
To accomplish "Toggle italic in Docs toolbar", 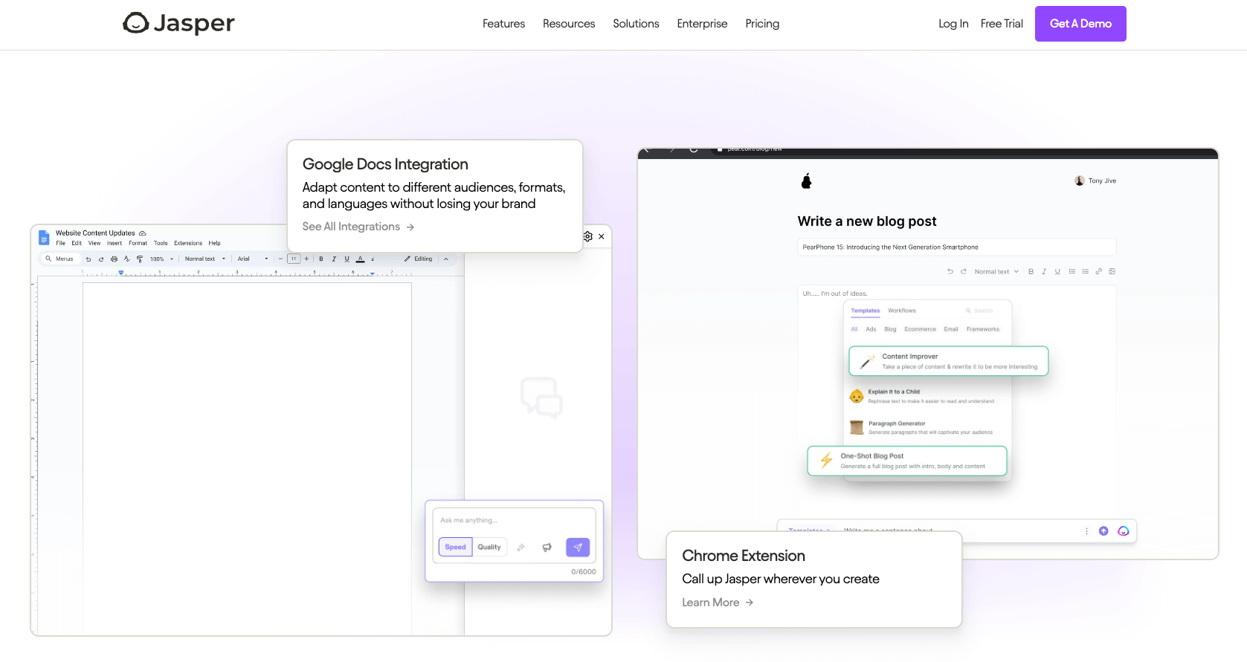I will (334, 259).
